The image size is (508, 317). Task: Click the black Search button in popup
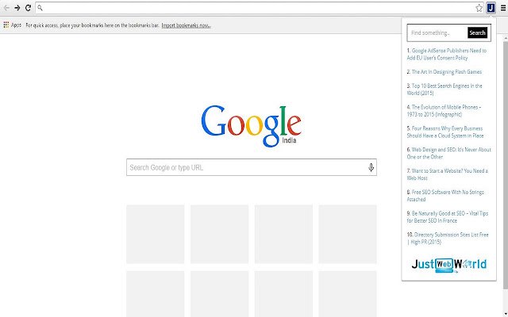[477, 32]
